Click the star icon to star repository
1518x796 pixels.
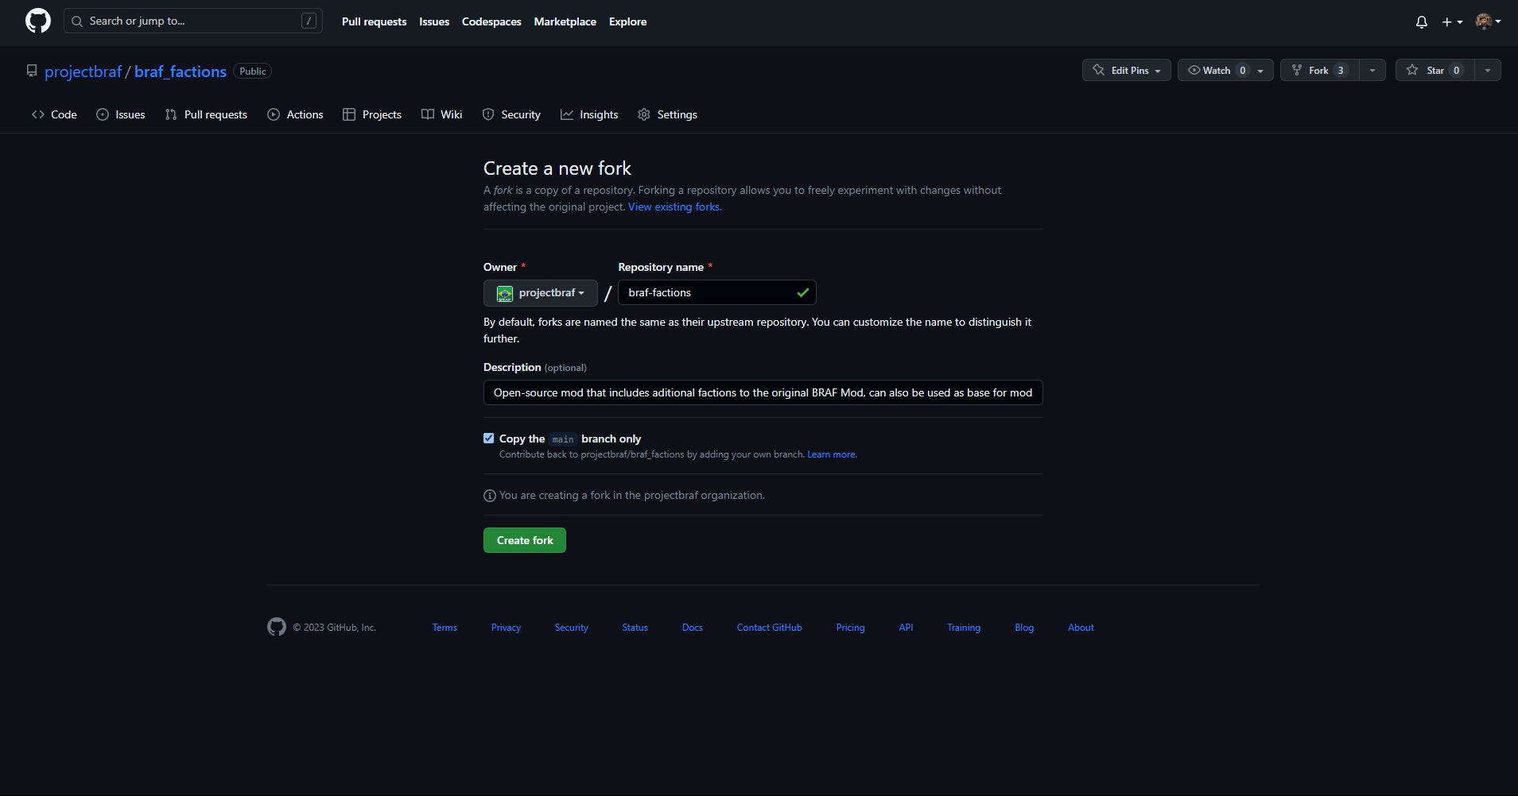click(1412, 70)
